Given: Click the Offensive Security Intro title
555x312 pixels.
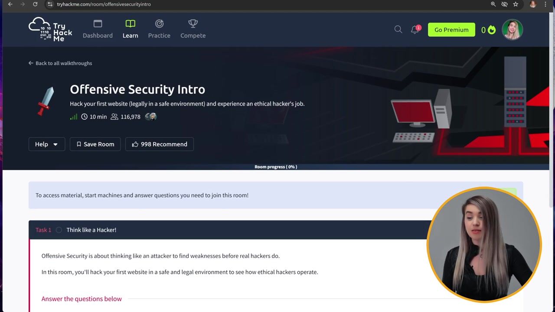Looking at the screenshot, I should [x=137, y=89].
